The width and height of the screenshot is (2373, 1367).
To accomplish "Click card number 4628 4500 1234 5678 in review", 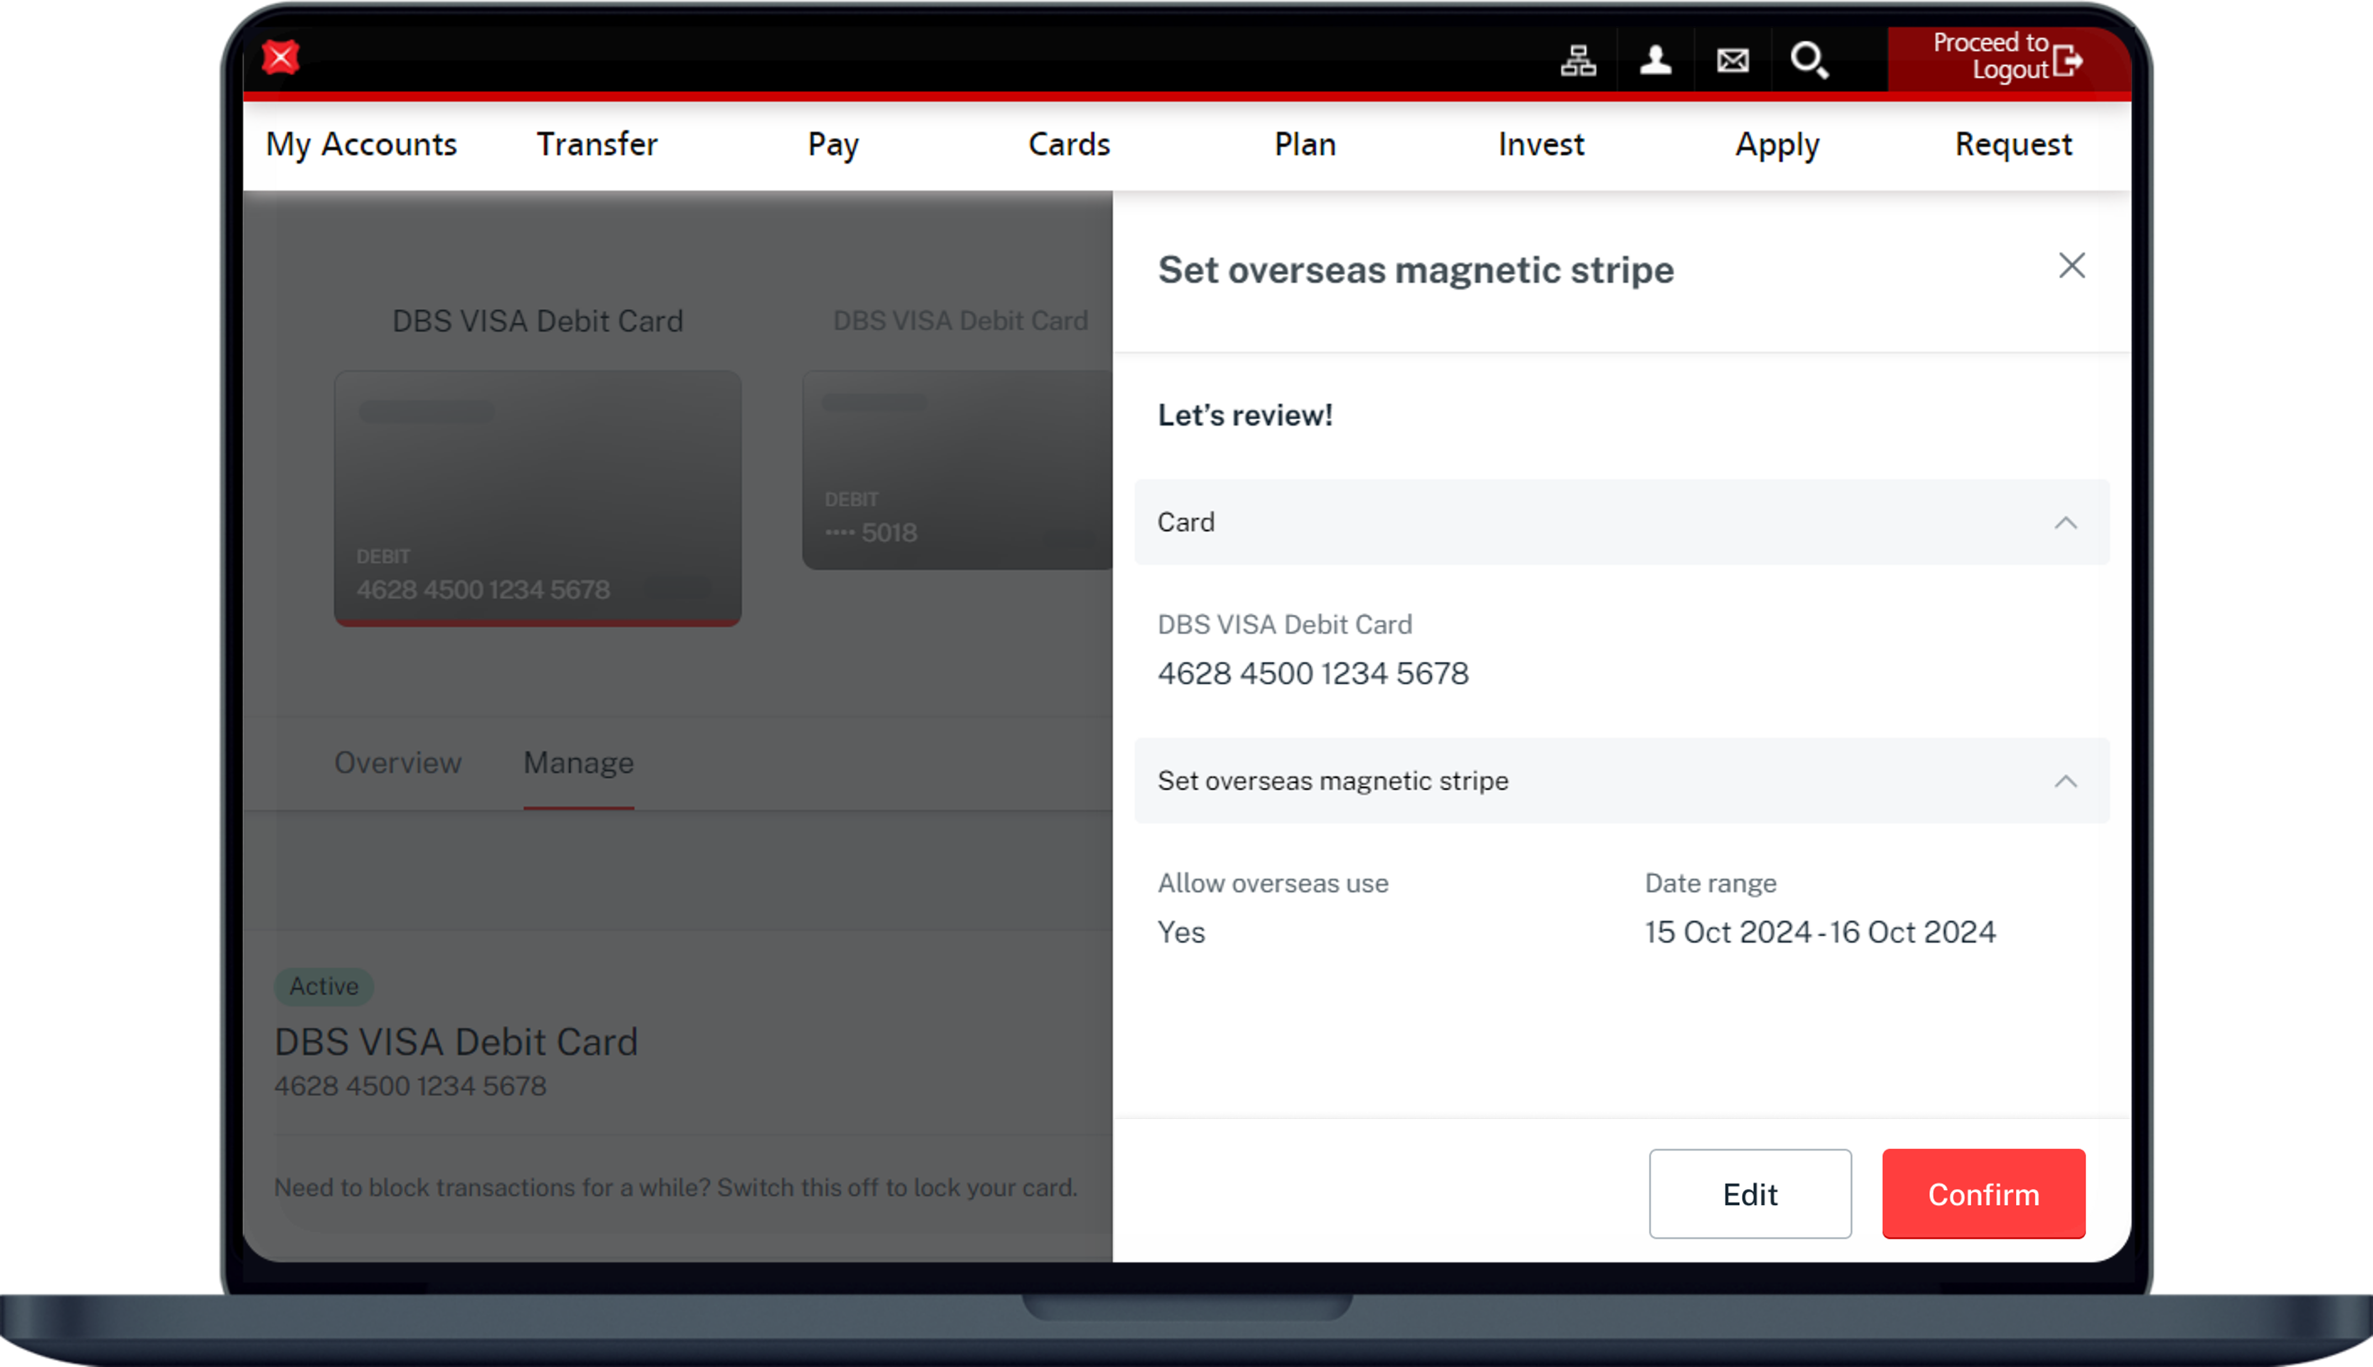I will [1313, 673].
